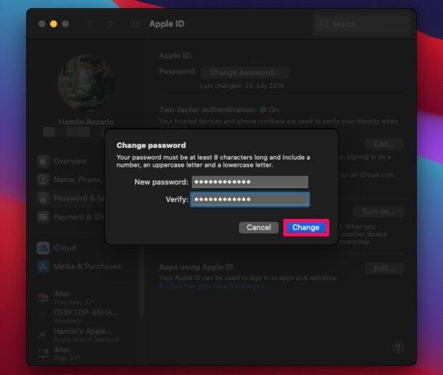This screenshot has height=375, width=443.
Task: Click Edit next to Apps using Apple ID
Action: point(384,268)
